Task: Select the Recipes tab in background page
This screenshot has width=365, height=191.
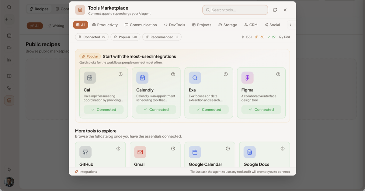Action: pyautogui.click(x=39, y=9)
